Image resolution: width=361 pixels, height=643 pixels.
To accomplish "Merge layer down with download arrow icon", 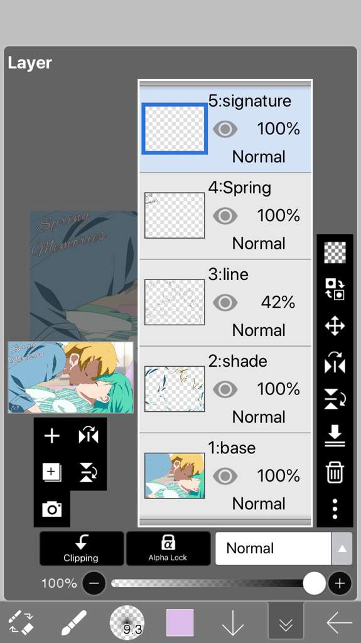I will pos(335,436).
